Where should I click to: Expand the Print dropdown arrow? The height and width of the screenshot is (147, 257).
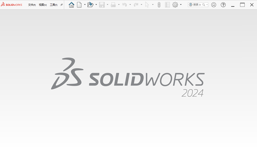tap(119, 4)
